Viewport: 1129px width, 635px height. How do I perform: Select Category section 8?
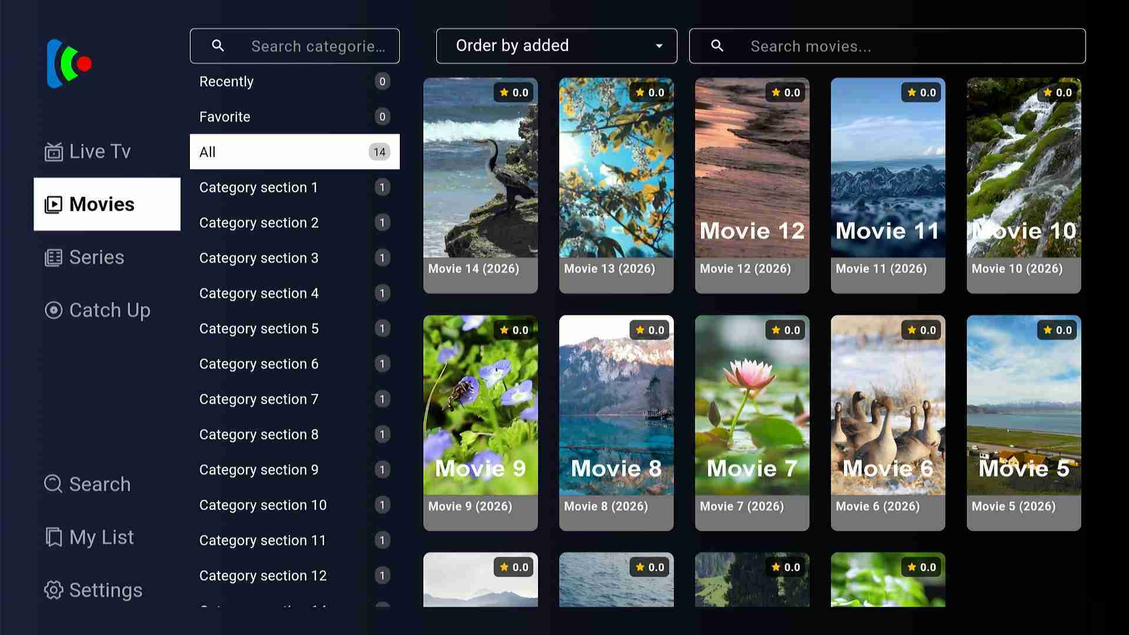(295, 434)
